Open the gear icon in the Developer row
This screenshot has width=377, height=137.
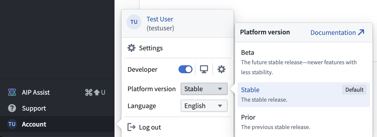click(221, 69)
